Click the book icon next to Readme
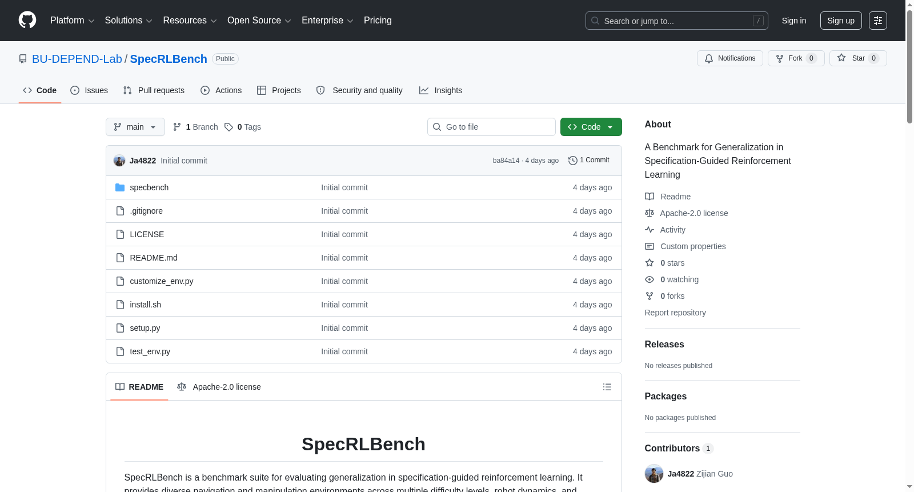This screenshot has height=492, width=914. click(650, 197)
